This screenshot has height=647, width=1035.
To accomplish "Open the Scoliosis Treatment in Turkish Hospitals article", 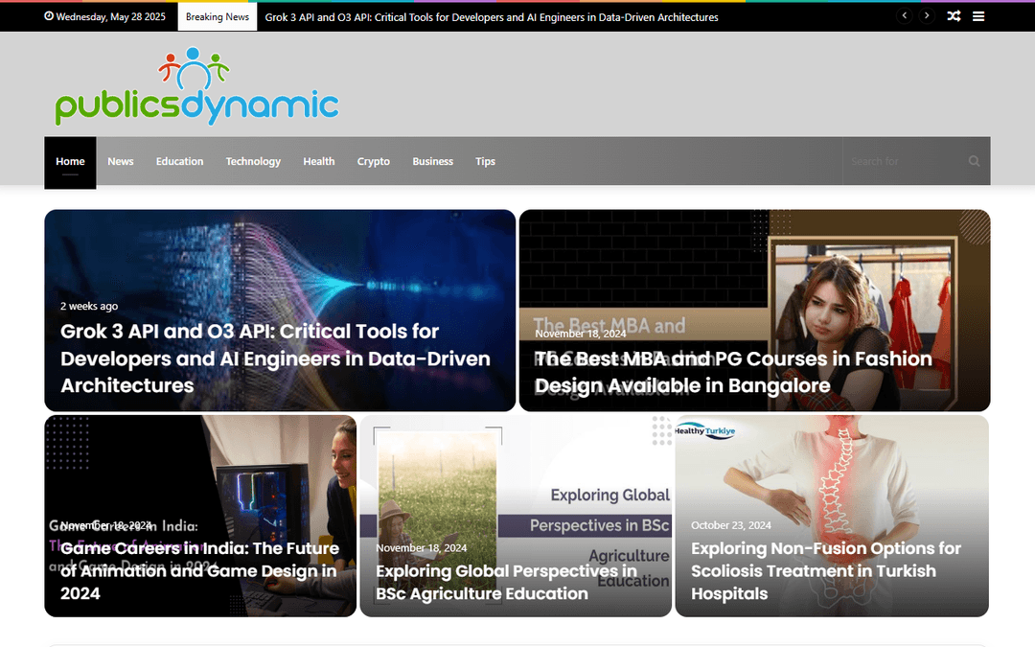I will click(x=826, y=570).
